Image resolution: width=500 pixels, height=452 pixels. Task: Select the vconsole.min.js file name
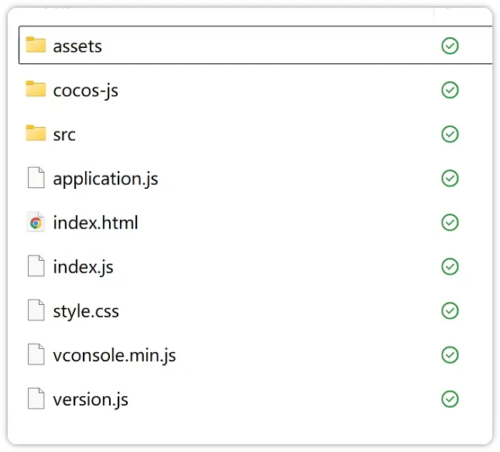click(x=115, y=356)
